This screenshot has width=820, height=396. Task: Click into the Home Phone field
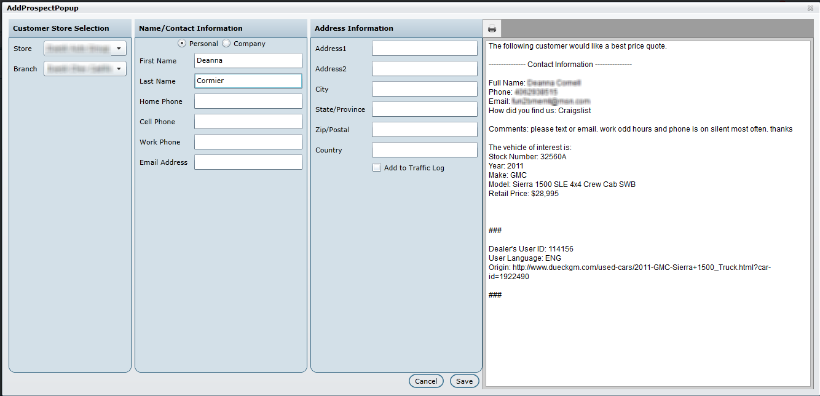(248, 101)
